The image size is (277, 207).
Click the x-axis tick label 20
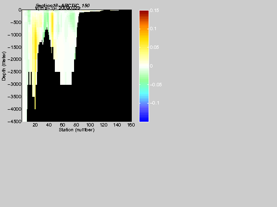coord(35,125)
